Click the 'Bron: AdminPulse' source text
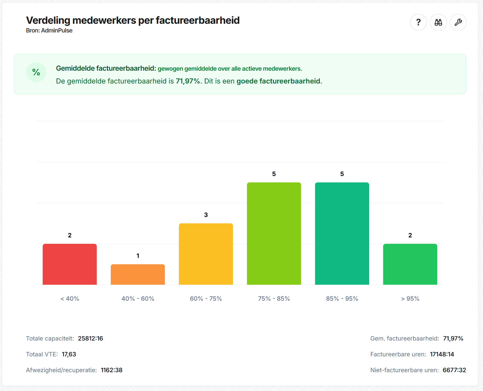The image size is (483, 391). (49, 31)
